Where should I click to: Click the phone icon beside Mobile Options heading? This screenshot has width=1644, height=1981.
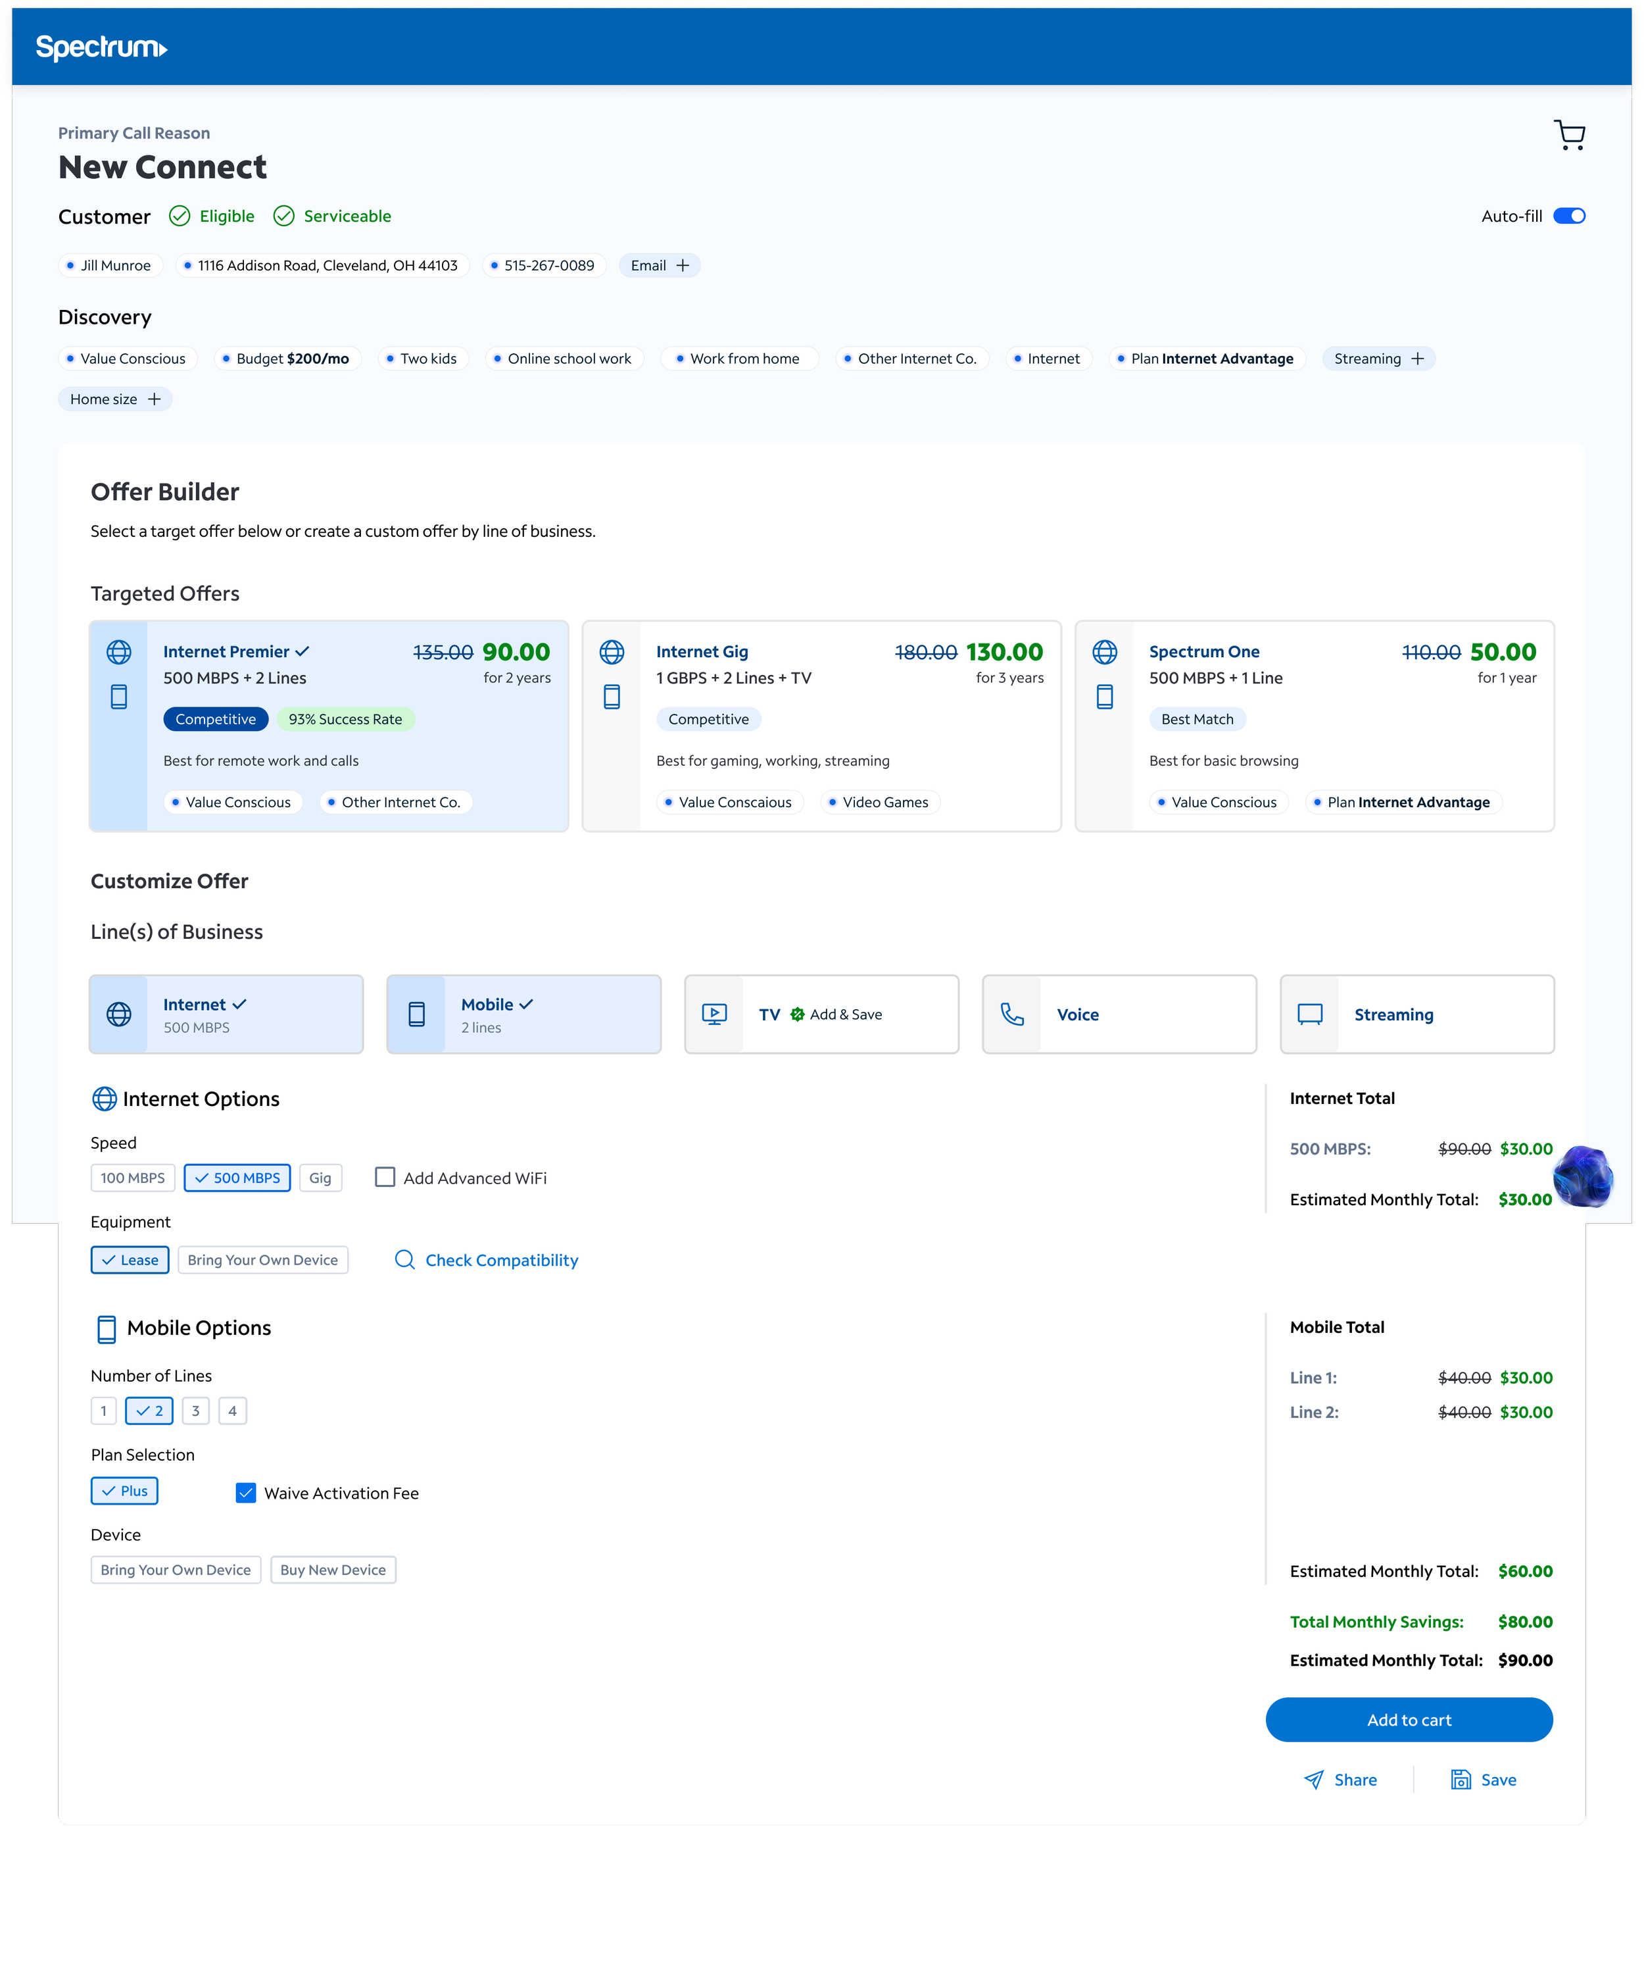pyautogui.click(x=107, y=1329)
